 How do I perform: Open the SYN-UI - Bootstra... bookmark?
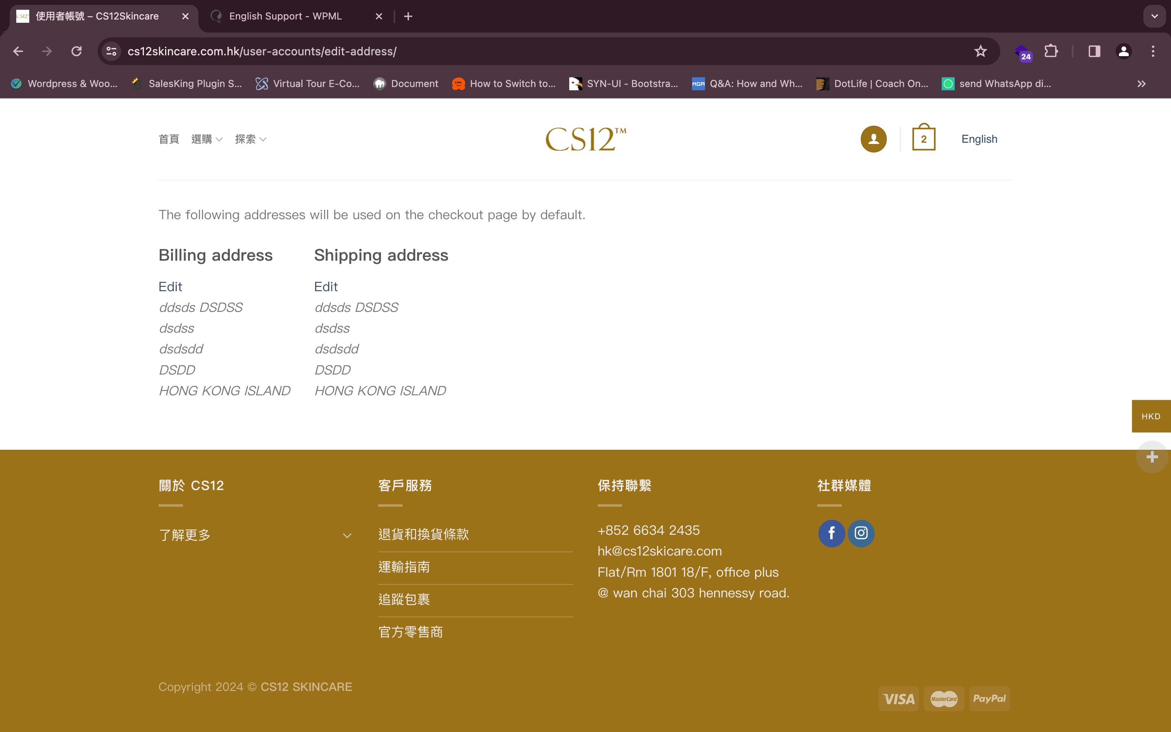[623, 84]
